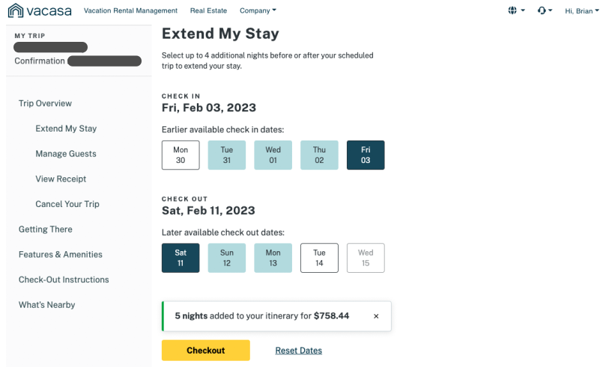View Features & Amenities section

click(x=60, y=254)
